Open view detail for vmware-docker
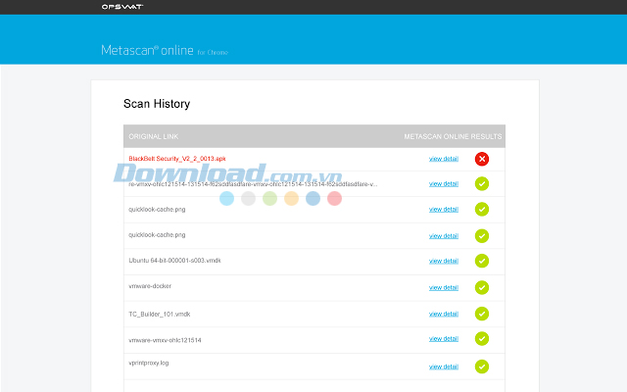The height and width of the screenshot is (392, 627). click(444, 287)
